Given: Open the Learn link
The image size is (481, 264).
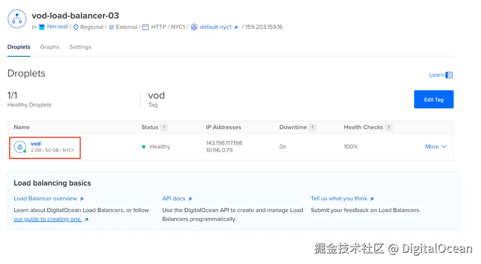Looking at the screenshot, I should point(436,75).
